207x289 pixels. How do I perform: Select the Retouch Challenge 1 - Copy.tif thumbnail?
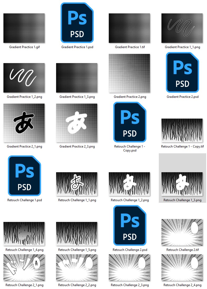point(182,130)
